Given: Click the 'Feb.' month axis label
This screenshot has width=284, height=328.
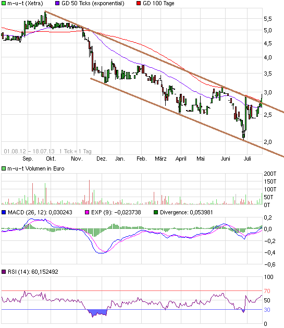Looking at the screenshot, I should click(141, 159).
